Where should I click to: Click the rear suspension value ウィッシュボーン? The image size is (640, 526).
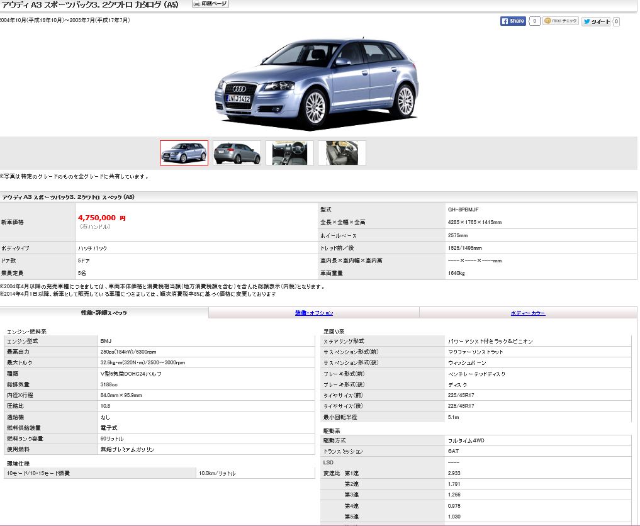(x=467, y=362)
